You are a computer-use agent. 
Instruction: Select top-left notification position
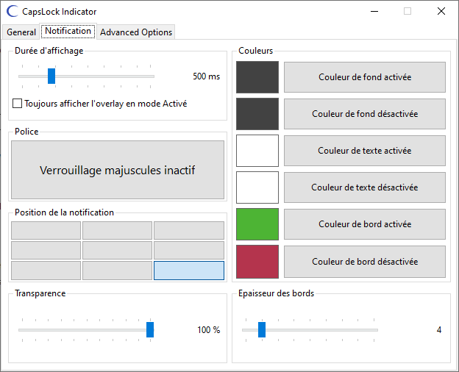click(x=46, y=231)
